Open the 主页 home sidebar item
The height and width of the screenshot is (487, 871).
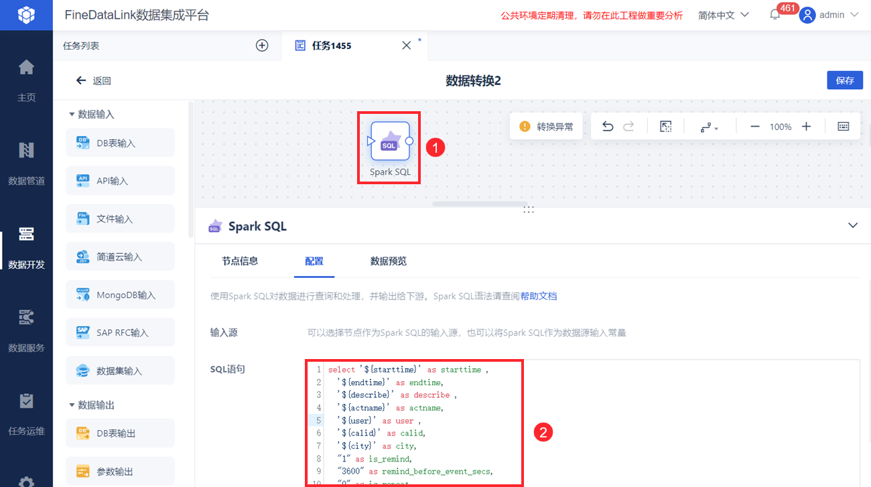coord(26,81)
